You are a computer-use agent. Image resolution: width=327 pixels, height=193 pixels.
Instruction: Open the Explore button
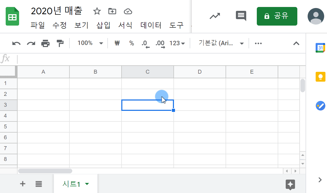[x=290, y=185]
